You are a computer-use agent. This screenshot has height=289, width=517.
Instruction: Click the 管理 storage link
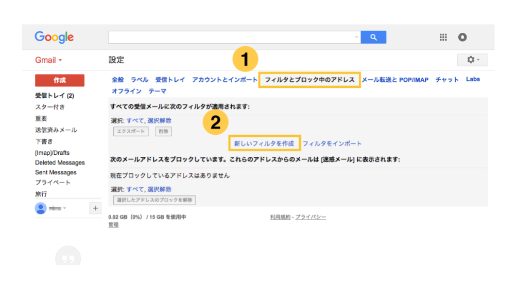(113, 225)
